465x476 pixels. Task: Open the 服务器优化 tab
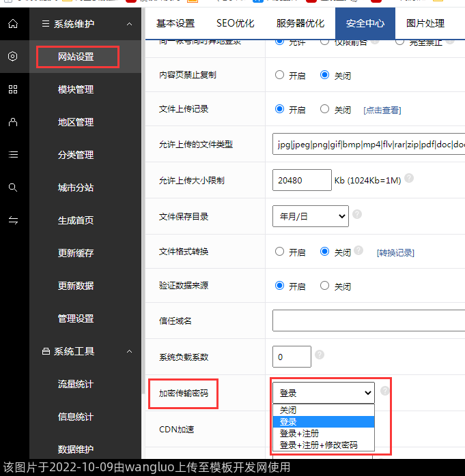pyautogui.click(x=300, y=23)
